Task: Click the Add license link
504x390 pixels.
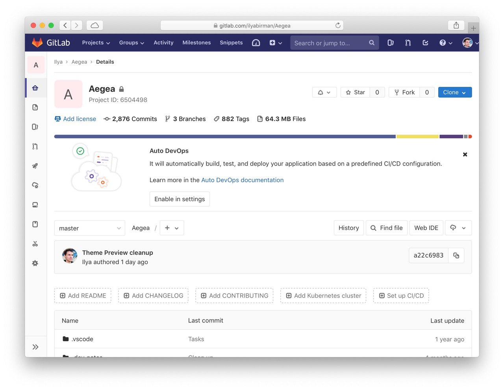Action: pos(75,119)
